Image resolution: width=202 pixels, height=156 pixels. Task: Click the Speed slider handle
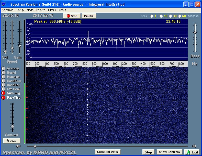click(x=12, y=48)
